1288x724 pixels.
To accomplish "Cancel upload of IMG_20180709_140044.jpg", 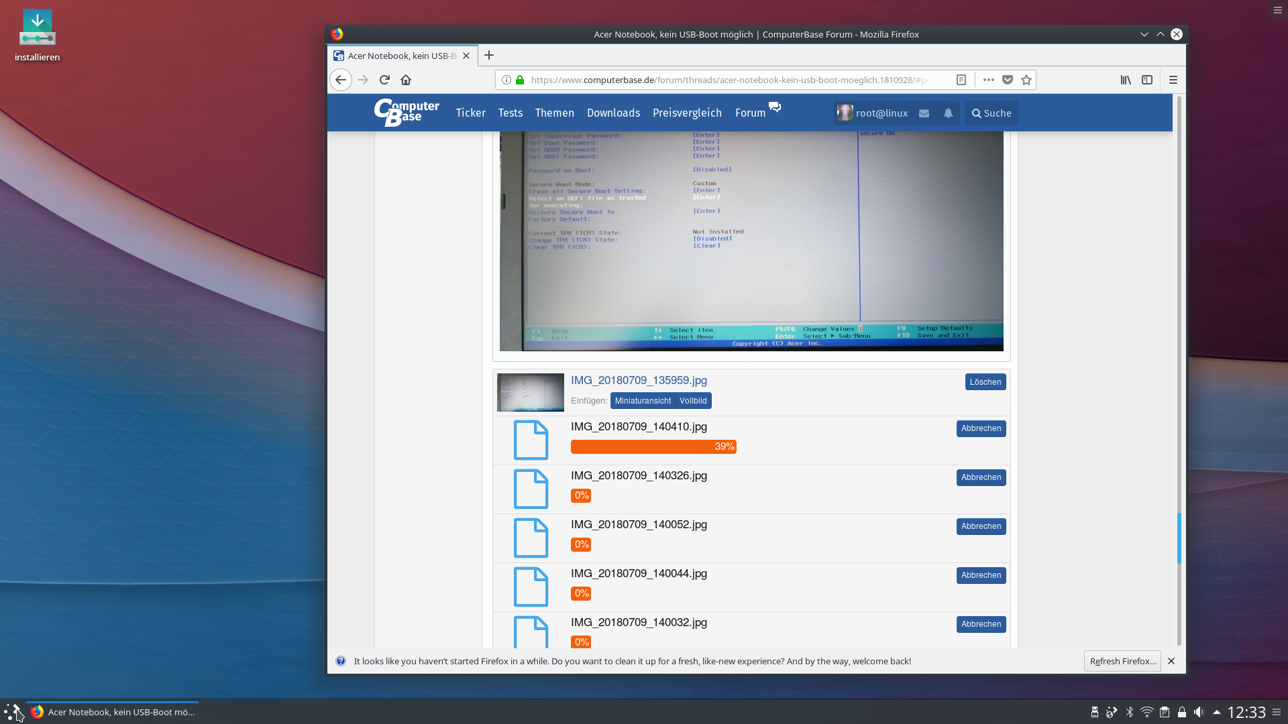I will click(981, 575).
